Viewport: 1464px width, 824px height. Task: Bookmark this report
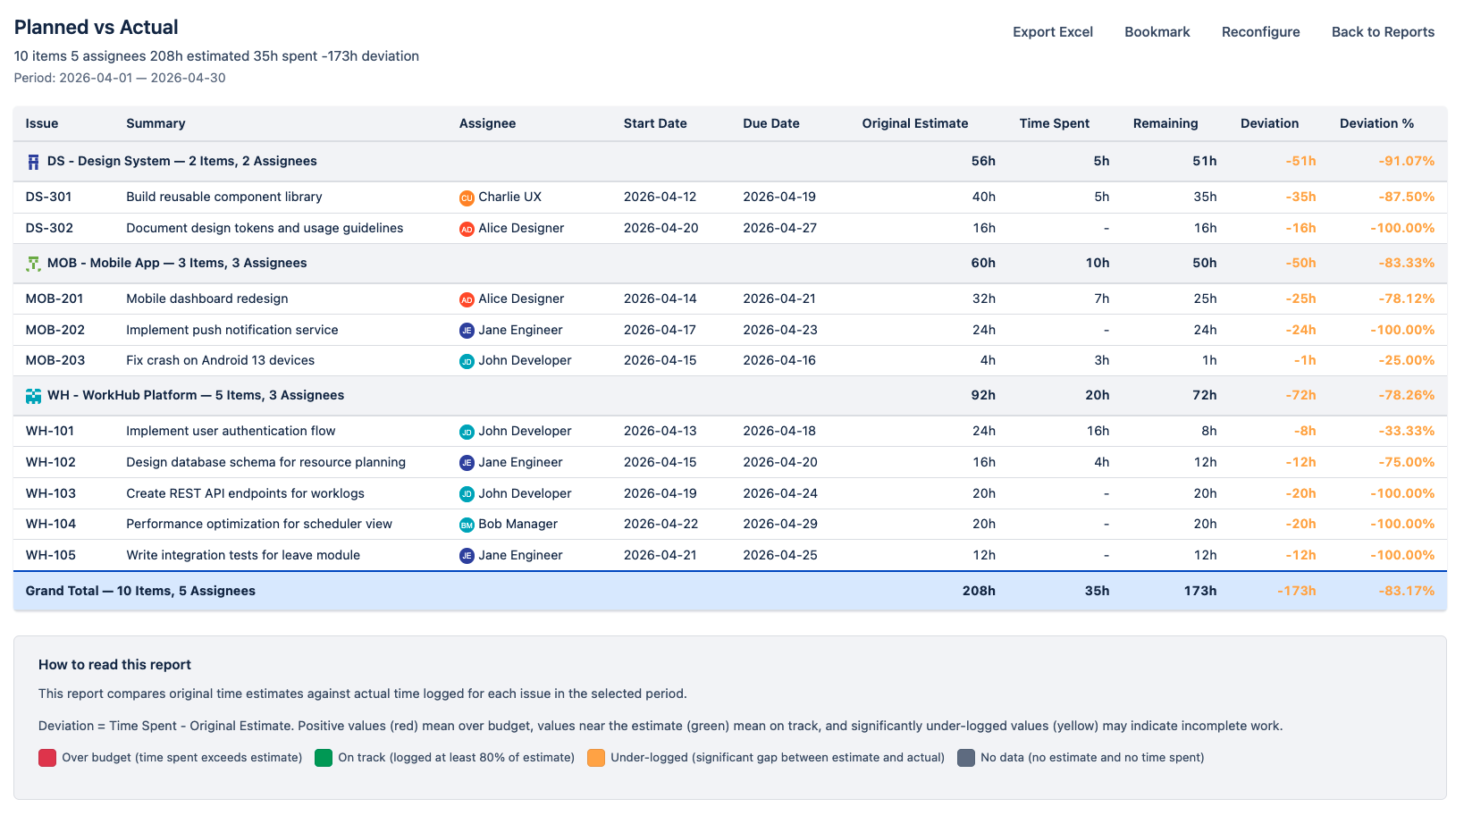(x=1157, y=32)
